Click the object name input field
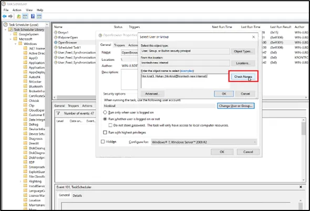 185,81
